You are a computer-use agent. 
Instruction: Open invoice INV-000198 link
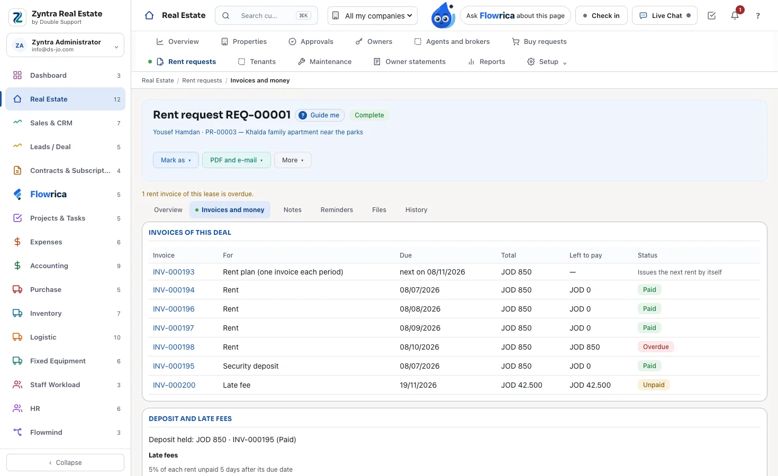click(174, 347)
